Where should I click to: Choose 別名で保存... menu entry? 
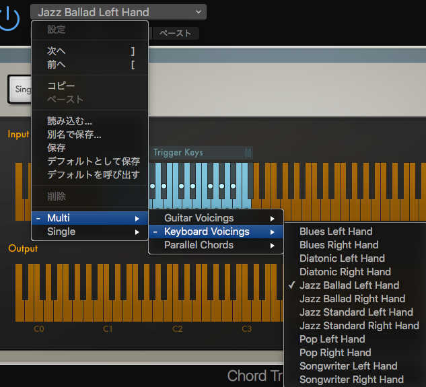pyautogui.click(x=74, y=135)
